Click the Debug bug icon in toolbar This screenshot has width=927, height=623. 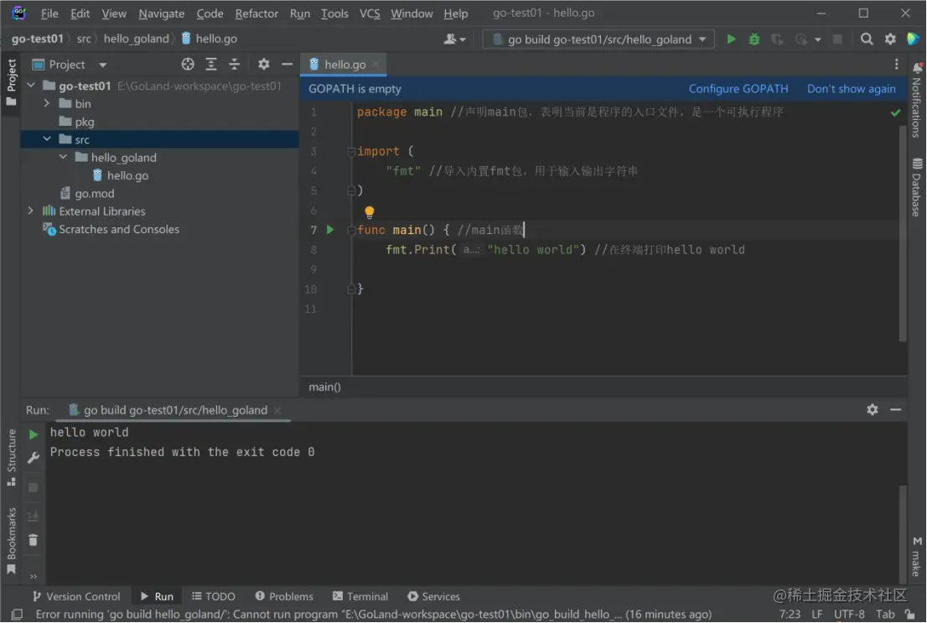[x=754, y=39]
